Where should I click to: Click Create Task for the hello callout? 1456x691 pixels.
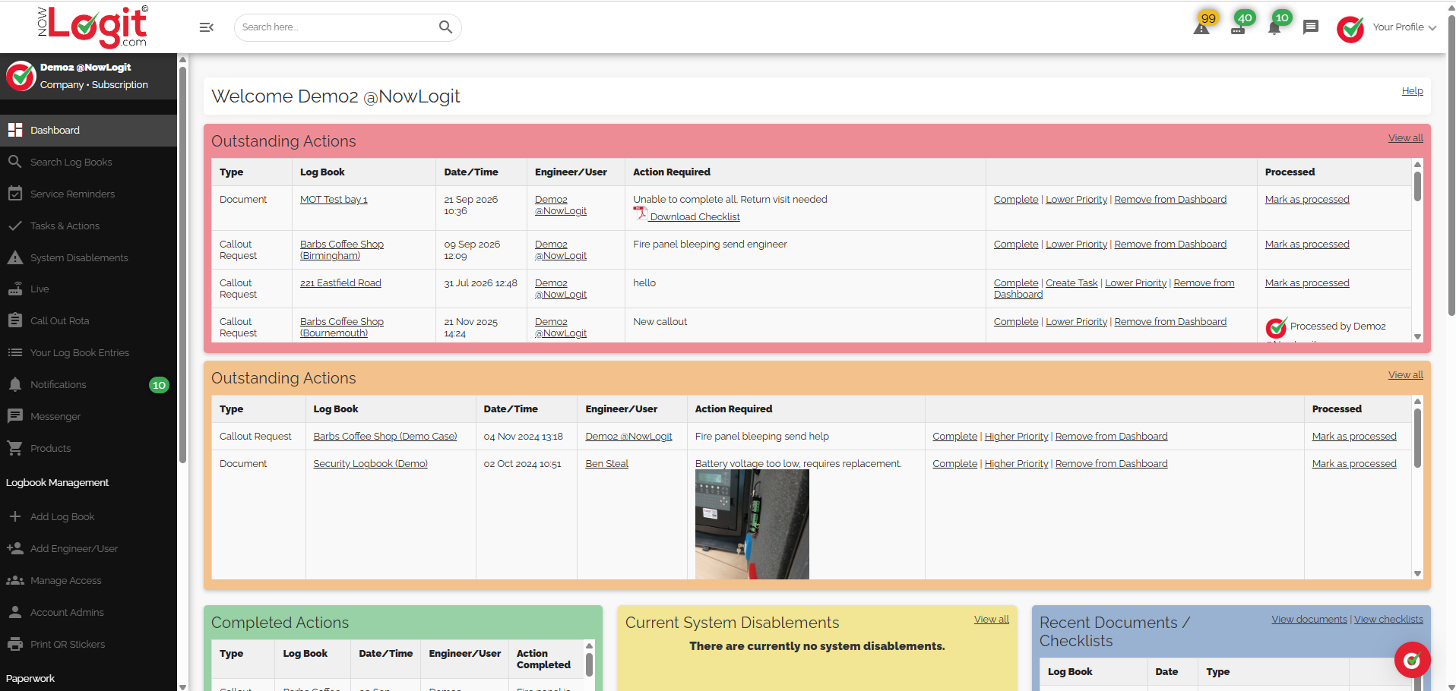pyautogui.click(x=1071, y=283)
